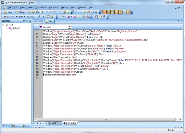Click the Undo arrow icon
The height and width of the screenshot is (133, 185).
pyautogui.click(x=76, y=12)
